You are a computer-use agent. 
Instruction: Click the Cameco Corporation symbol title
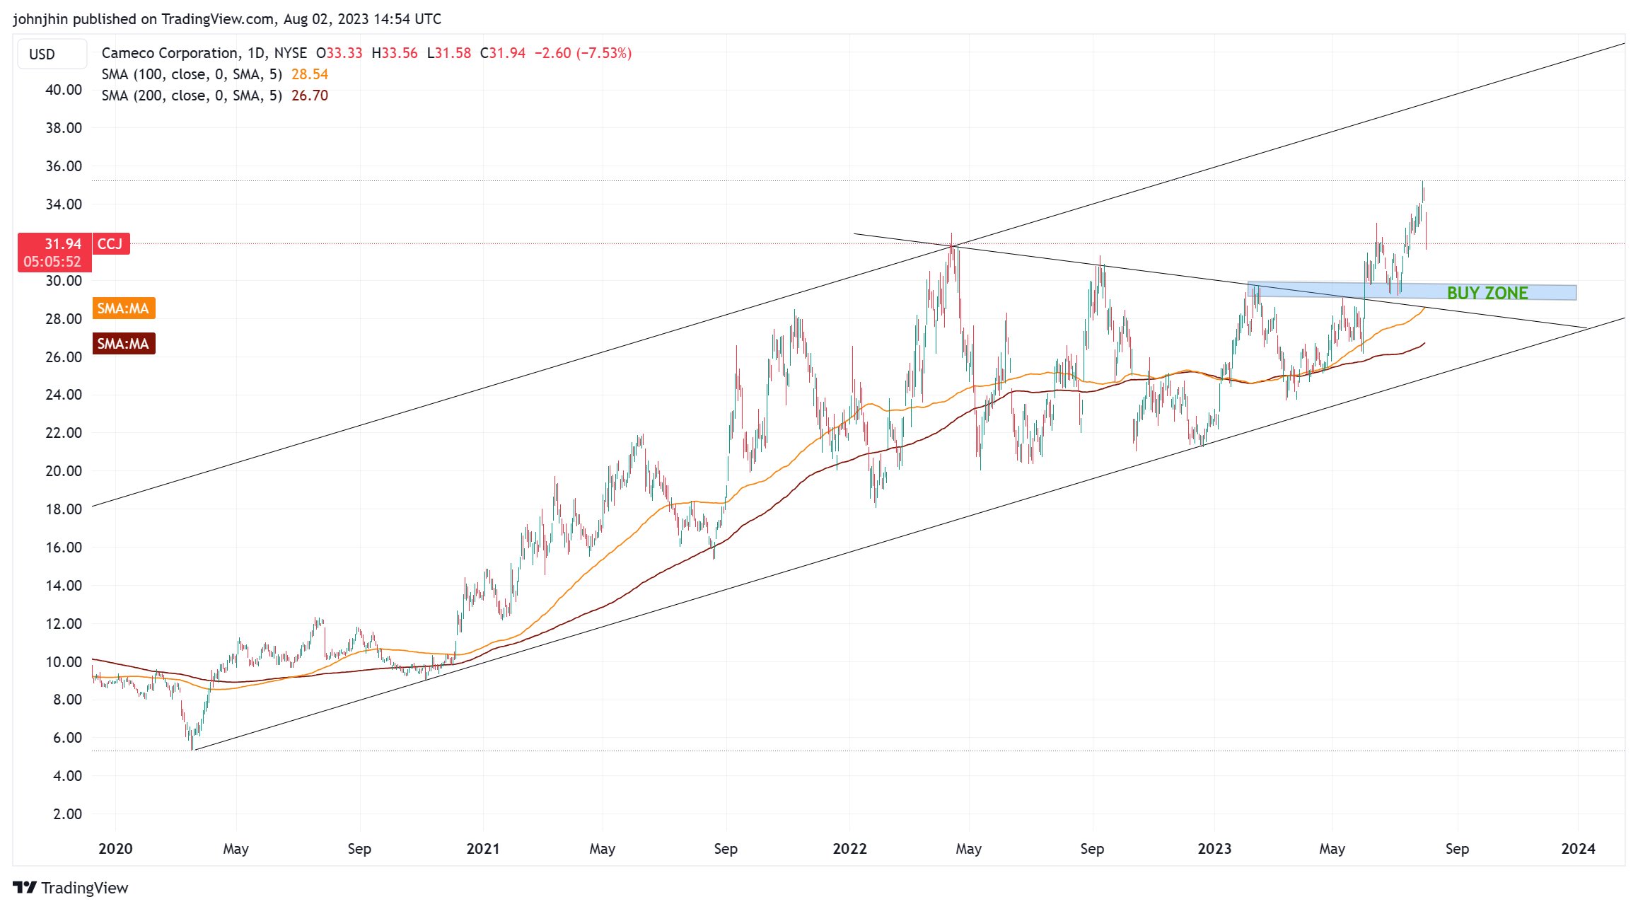point(170,53)
